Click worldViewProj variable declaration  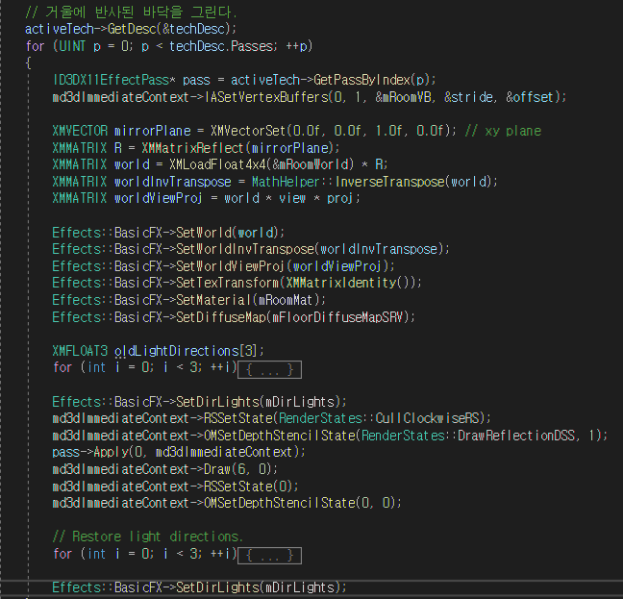159,198
